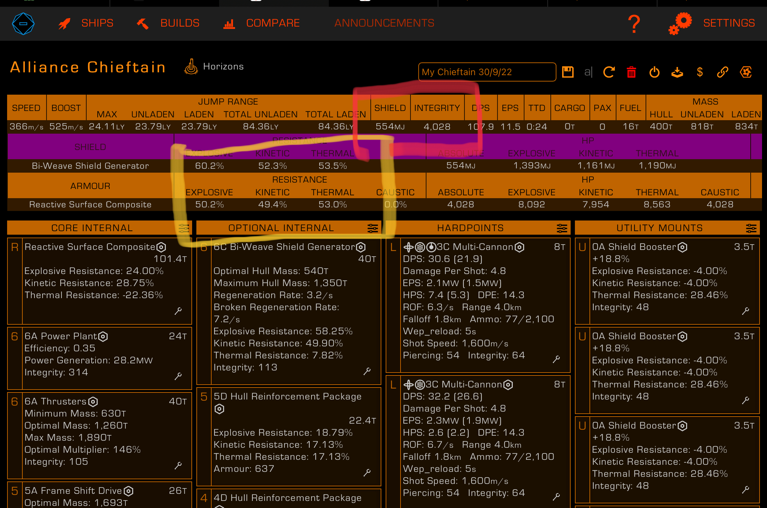Click wrench icon in 5D Hull Reinforcement slot
This screenshot has width=767, height=508.
tap(367, 473)
